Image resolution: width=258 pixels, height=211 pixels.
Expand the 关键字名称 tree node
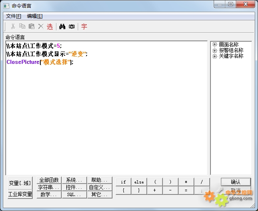point(215,56)
